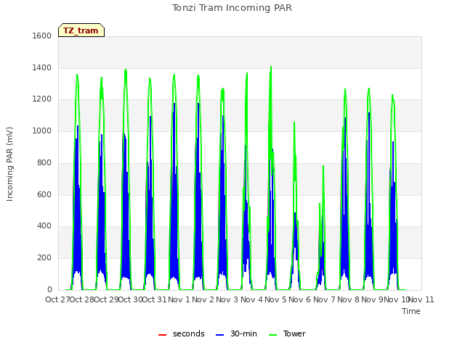This screenshot has height=348, width=465.
Task: Click the 'Nov 7' x-axis date label
Action: tap(324, 299)
